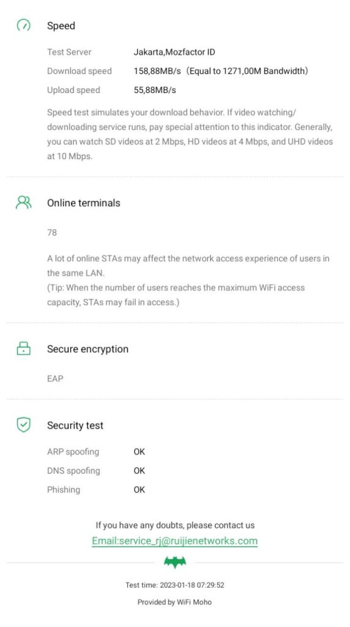
Task: Click the green bat logo icon
Action: [x=175, y=562]
